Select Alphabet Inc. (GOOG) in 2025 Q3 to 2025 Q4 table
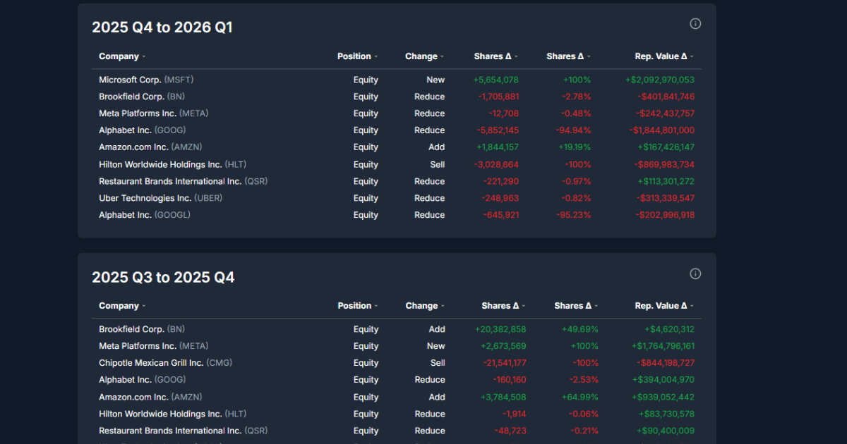 397,380
